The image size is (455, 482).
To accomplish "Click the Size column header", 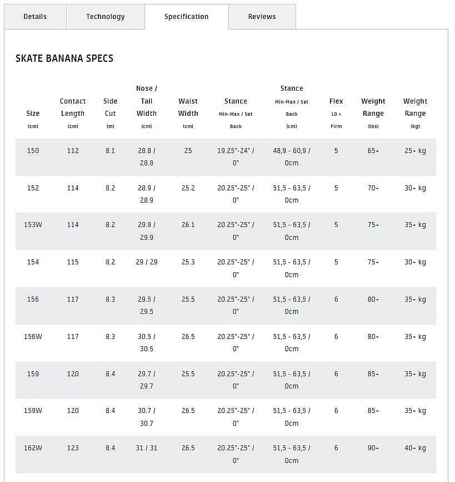I will click(33, 114).
